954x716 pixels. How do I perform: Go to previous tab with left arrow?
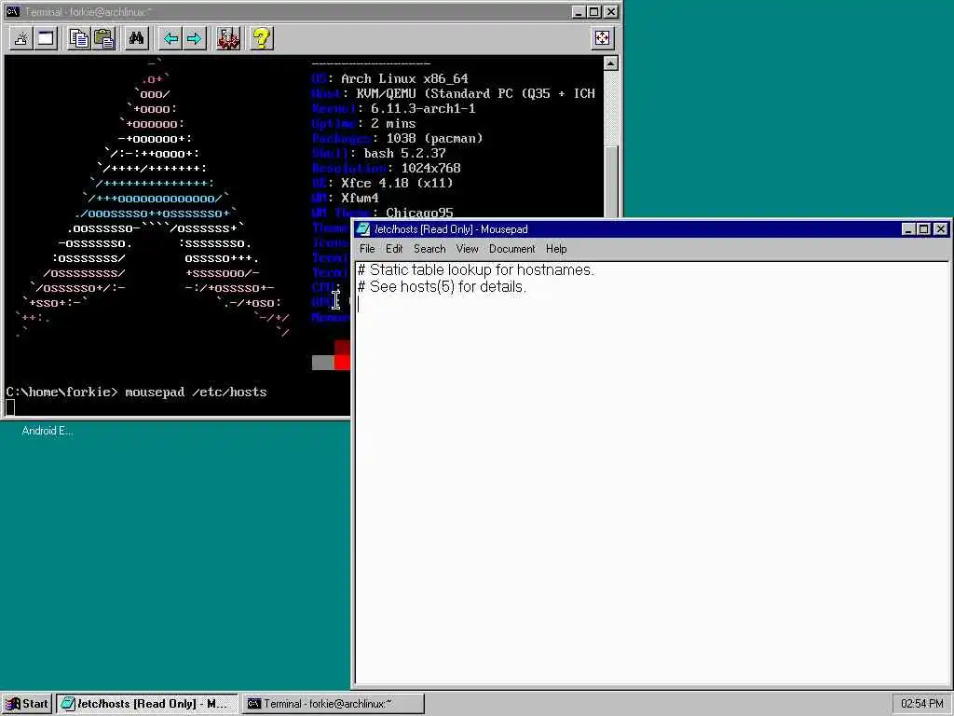click(170, 38)
